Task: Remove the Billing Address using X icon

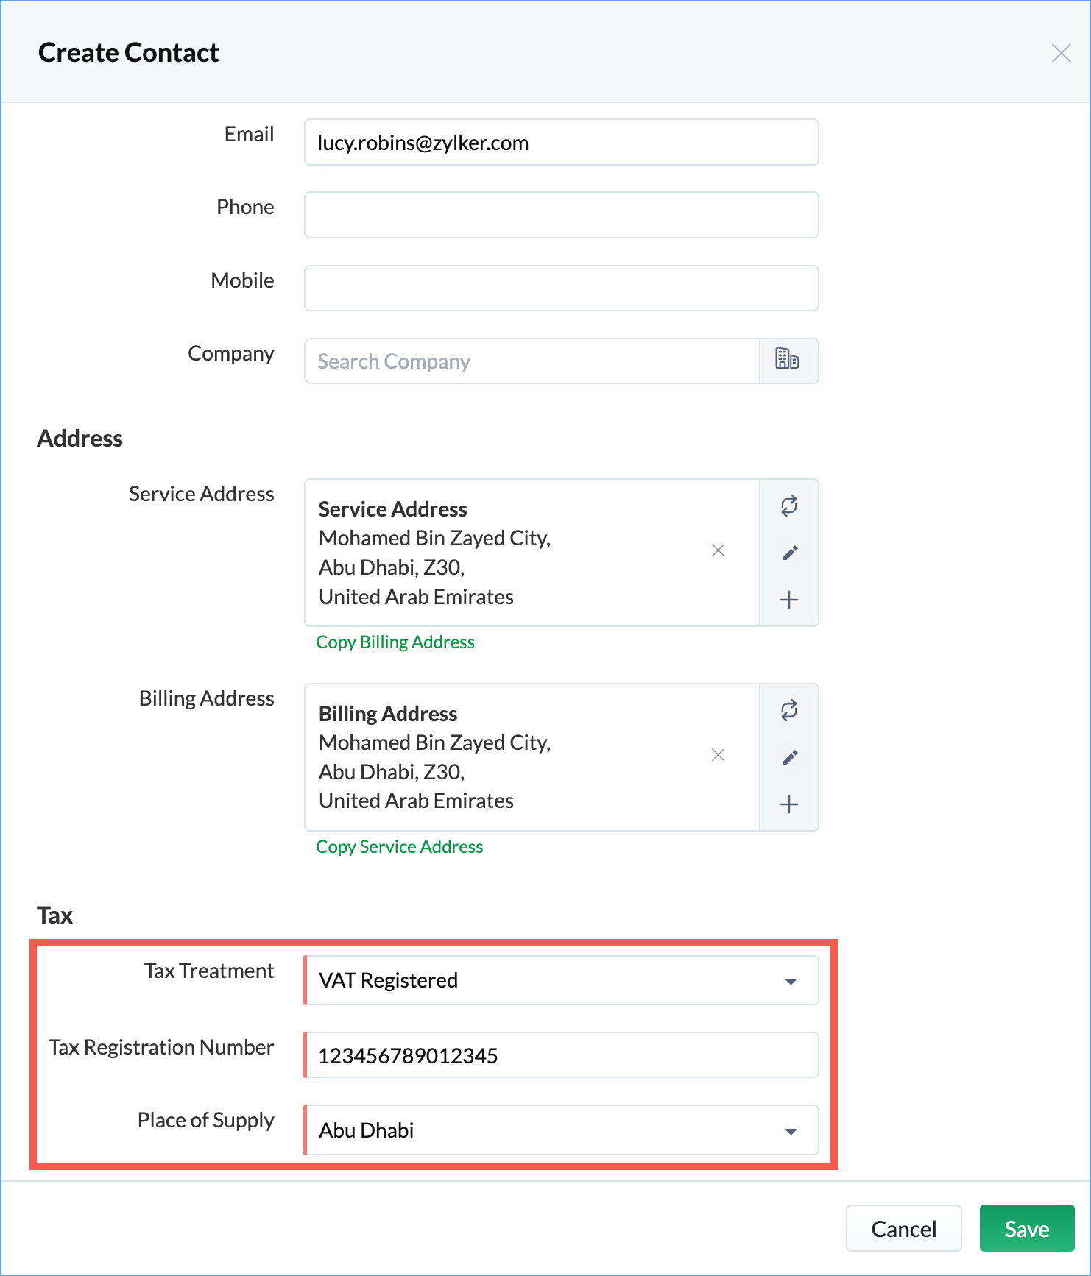Action: (718, 755)
